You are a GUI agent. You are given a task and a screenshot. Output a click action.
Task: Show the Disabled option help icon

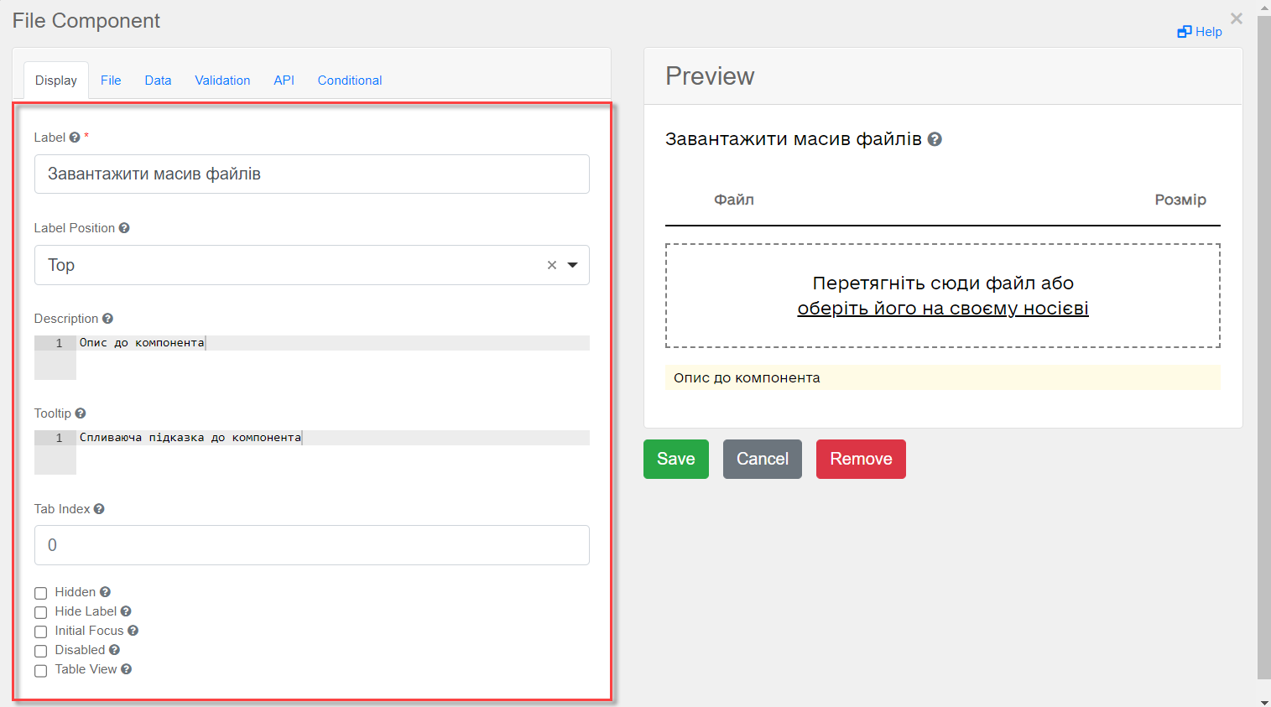114,650
